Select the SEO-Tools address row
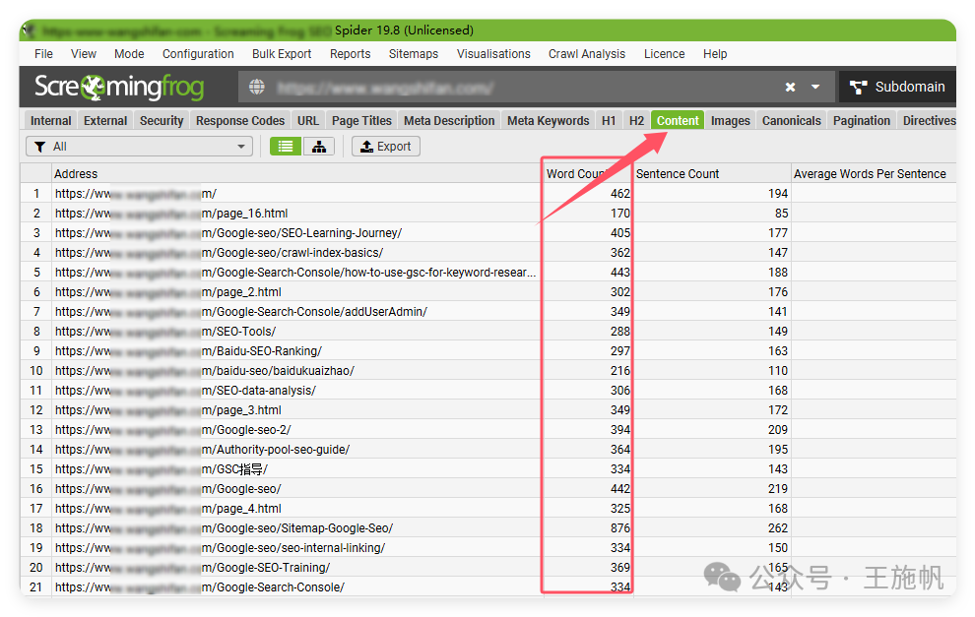 coord(296,332)
